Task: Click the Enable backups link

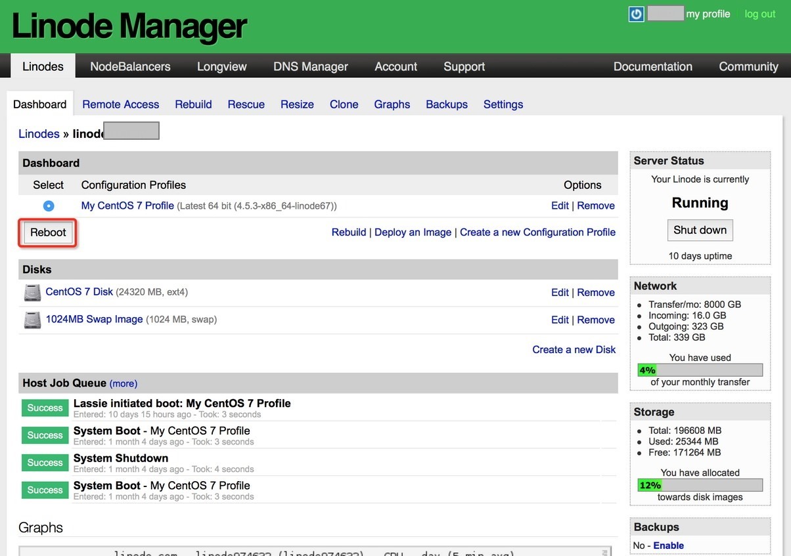Action: (668, 545)
